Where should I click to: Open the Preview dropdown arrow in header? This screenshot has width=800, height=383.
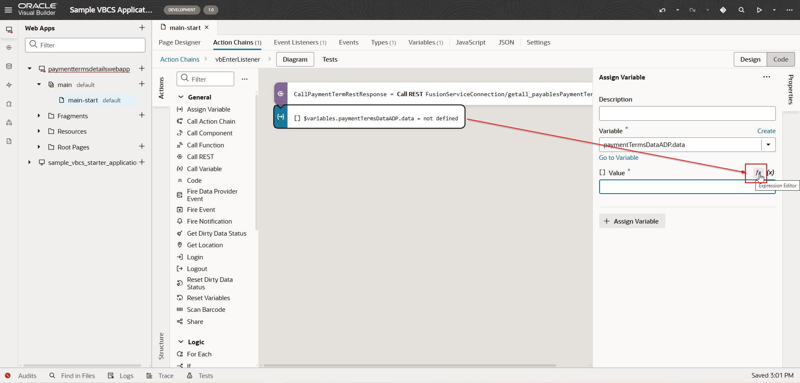coord(774,10)
